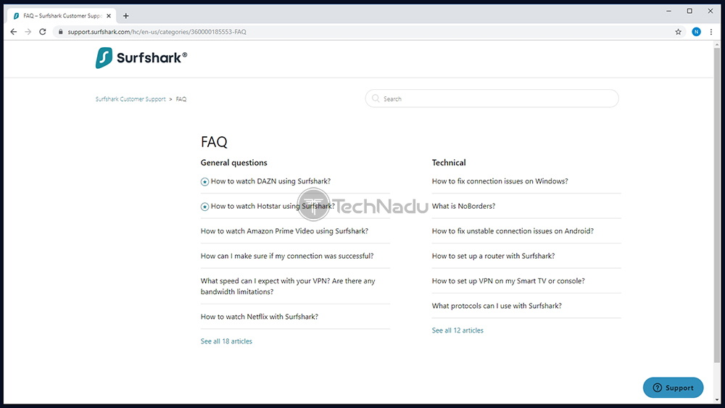Click the search magnifier icon
The width and height of the screenshot is (725, 408).
(x=376, y=99)
